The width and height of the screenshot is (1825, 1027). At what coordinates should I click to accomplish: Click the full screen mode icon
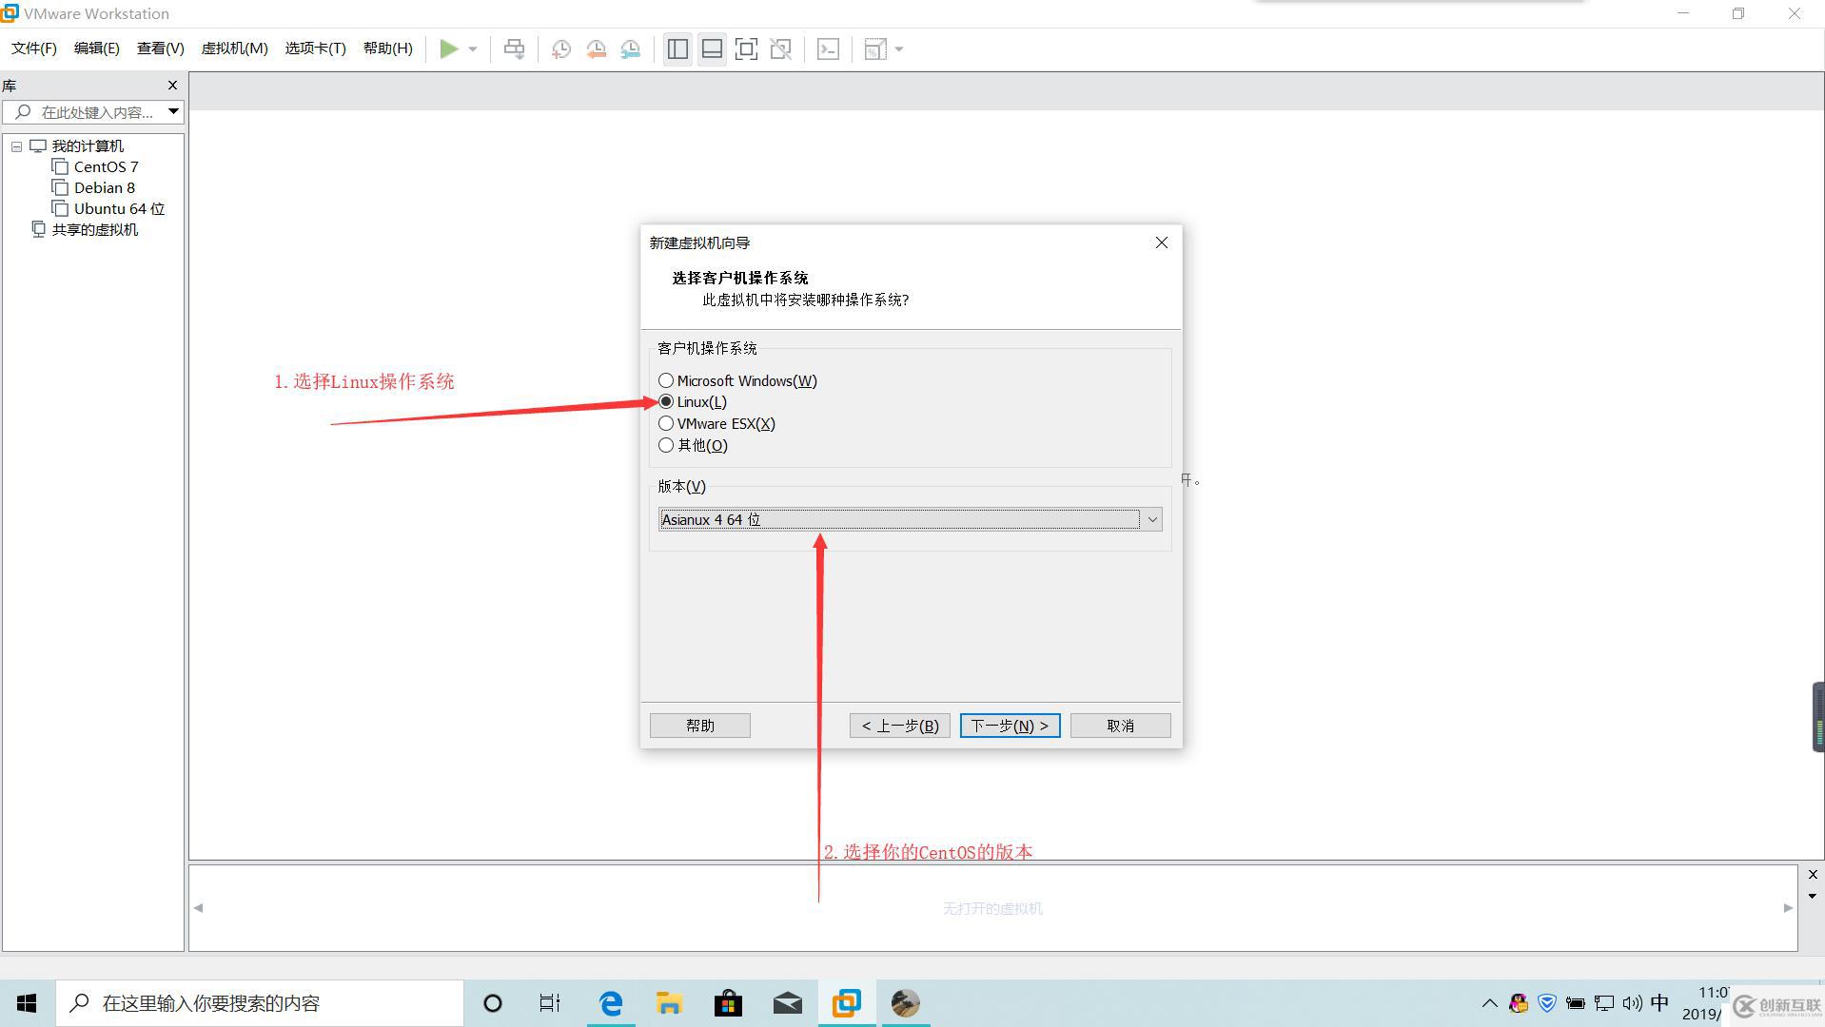click(x=746, y=48)
